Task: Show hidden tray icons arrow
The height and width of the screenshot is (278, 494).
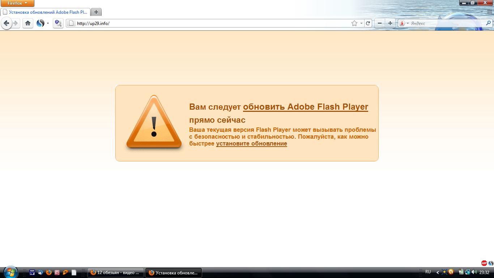Action: (x=438, y=272)
